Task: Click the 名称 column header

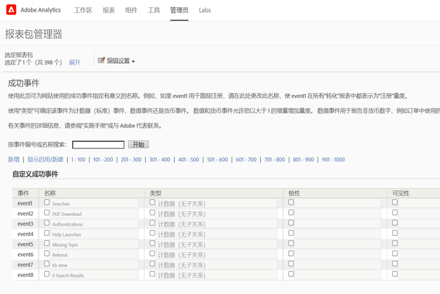Action: (50, 193)
